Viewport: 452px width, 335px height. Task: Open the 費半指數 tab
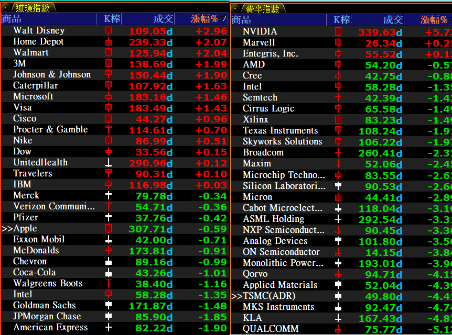[x=262, y=9]
